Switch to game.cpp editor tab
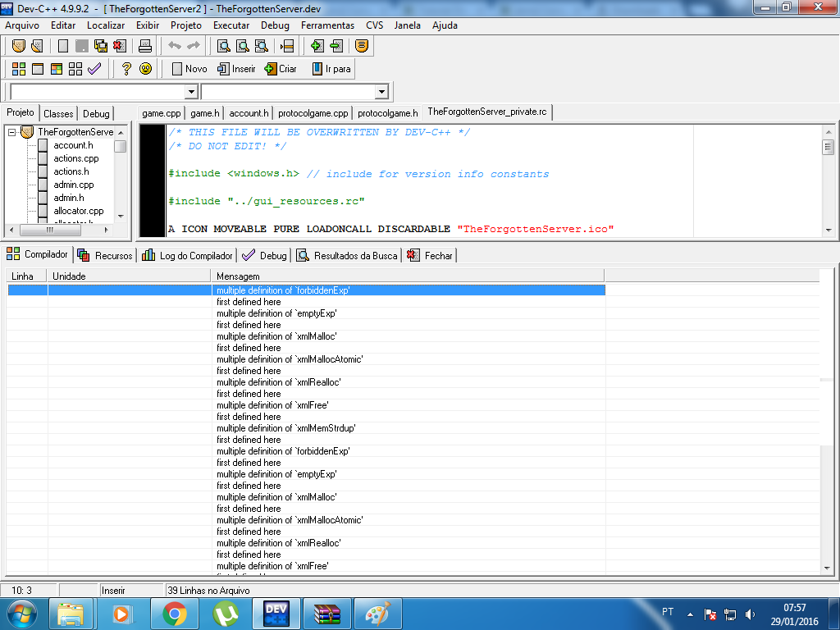This screenshot has height=630, width=840. [x=162, y=113]
